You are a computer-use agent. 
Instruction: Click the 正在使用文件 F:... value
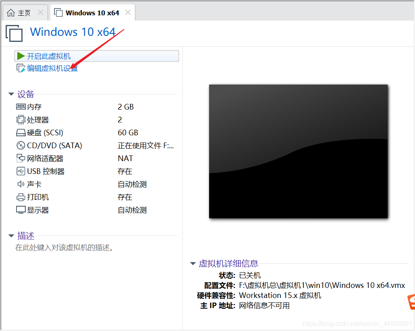coord(145,145)
